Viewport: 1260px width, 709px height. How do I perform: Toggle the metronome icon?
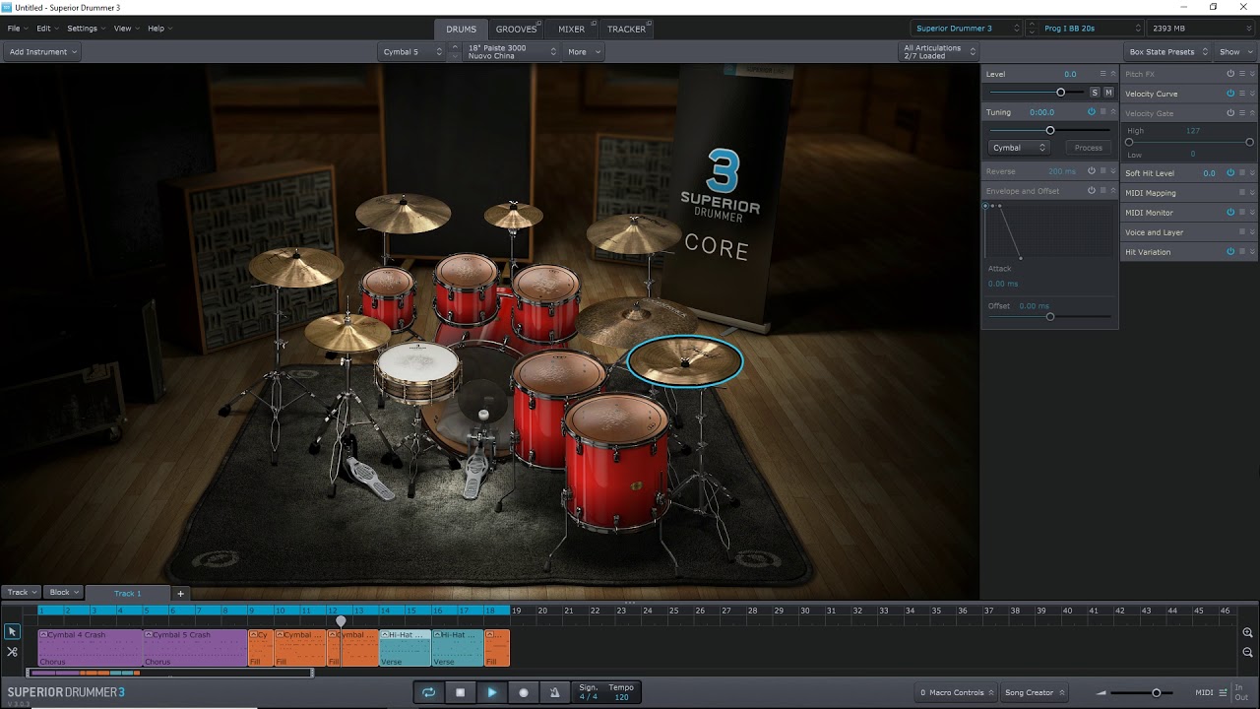554,692
